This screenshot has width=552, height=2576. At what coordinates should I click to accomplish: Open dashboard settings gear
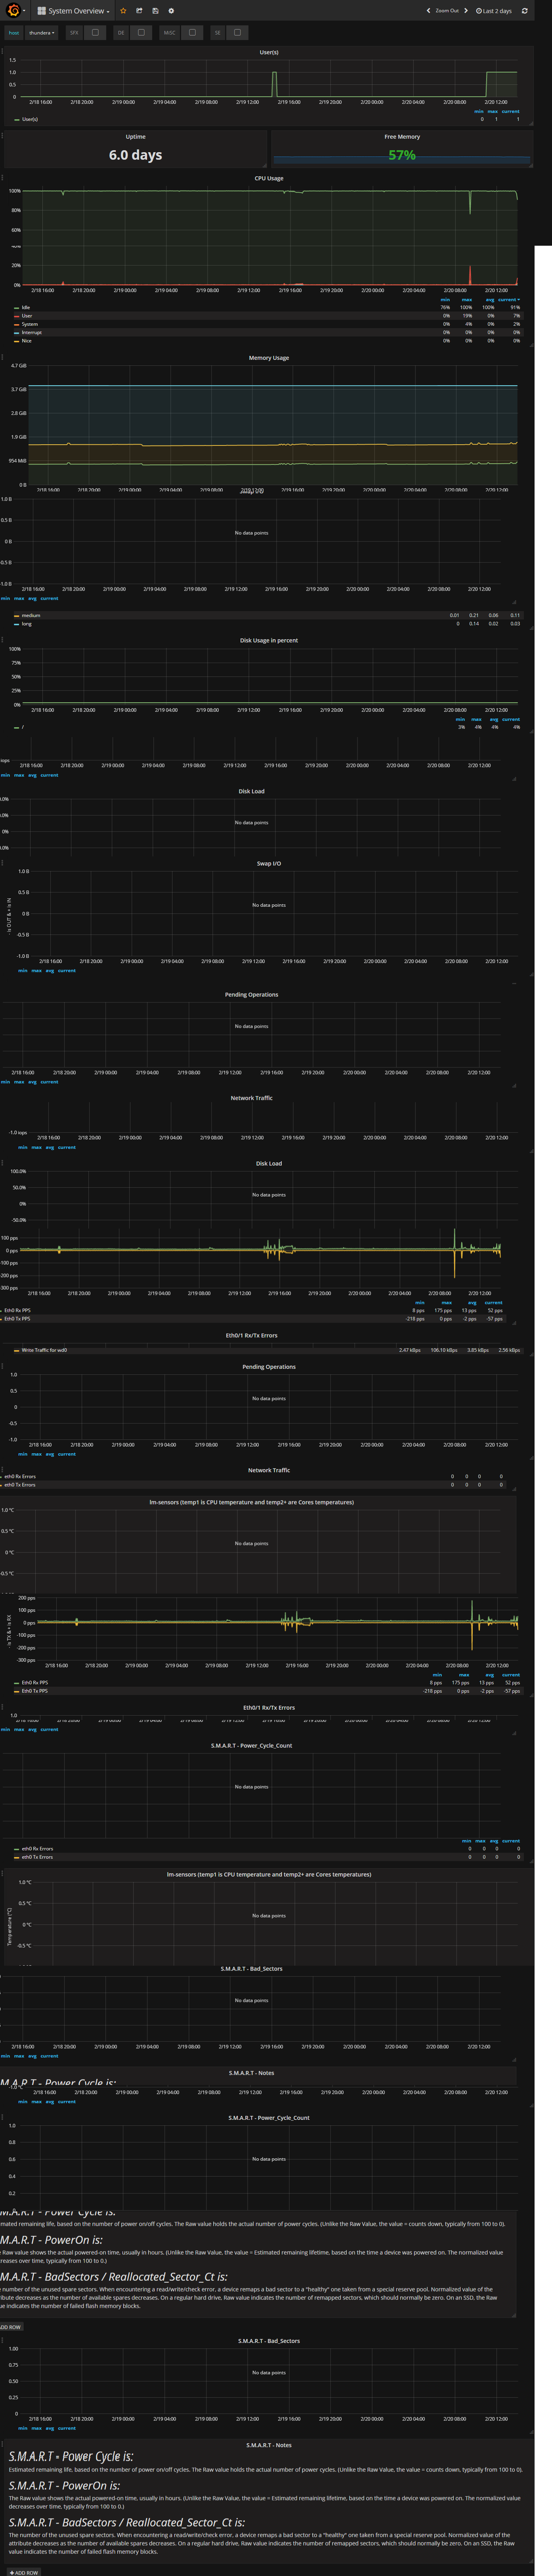pyautogui.click(x=171, y=11)
